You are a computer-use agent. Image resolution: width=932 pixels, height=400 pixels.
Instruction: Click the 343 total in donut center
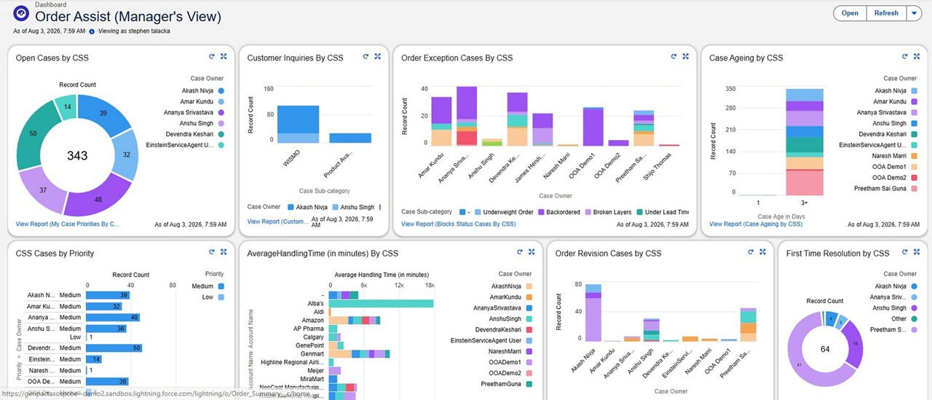76,156
